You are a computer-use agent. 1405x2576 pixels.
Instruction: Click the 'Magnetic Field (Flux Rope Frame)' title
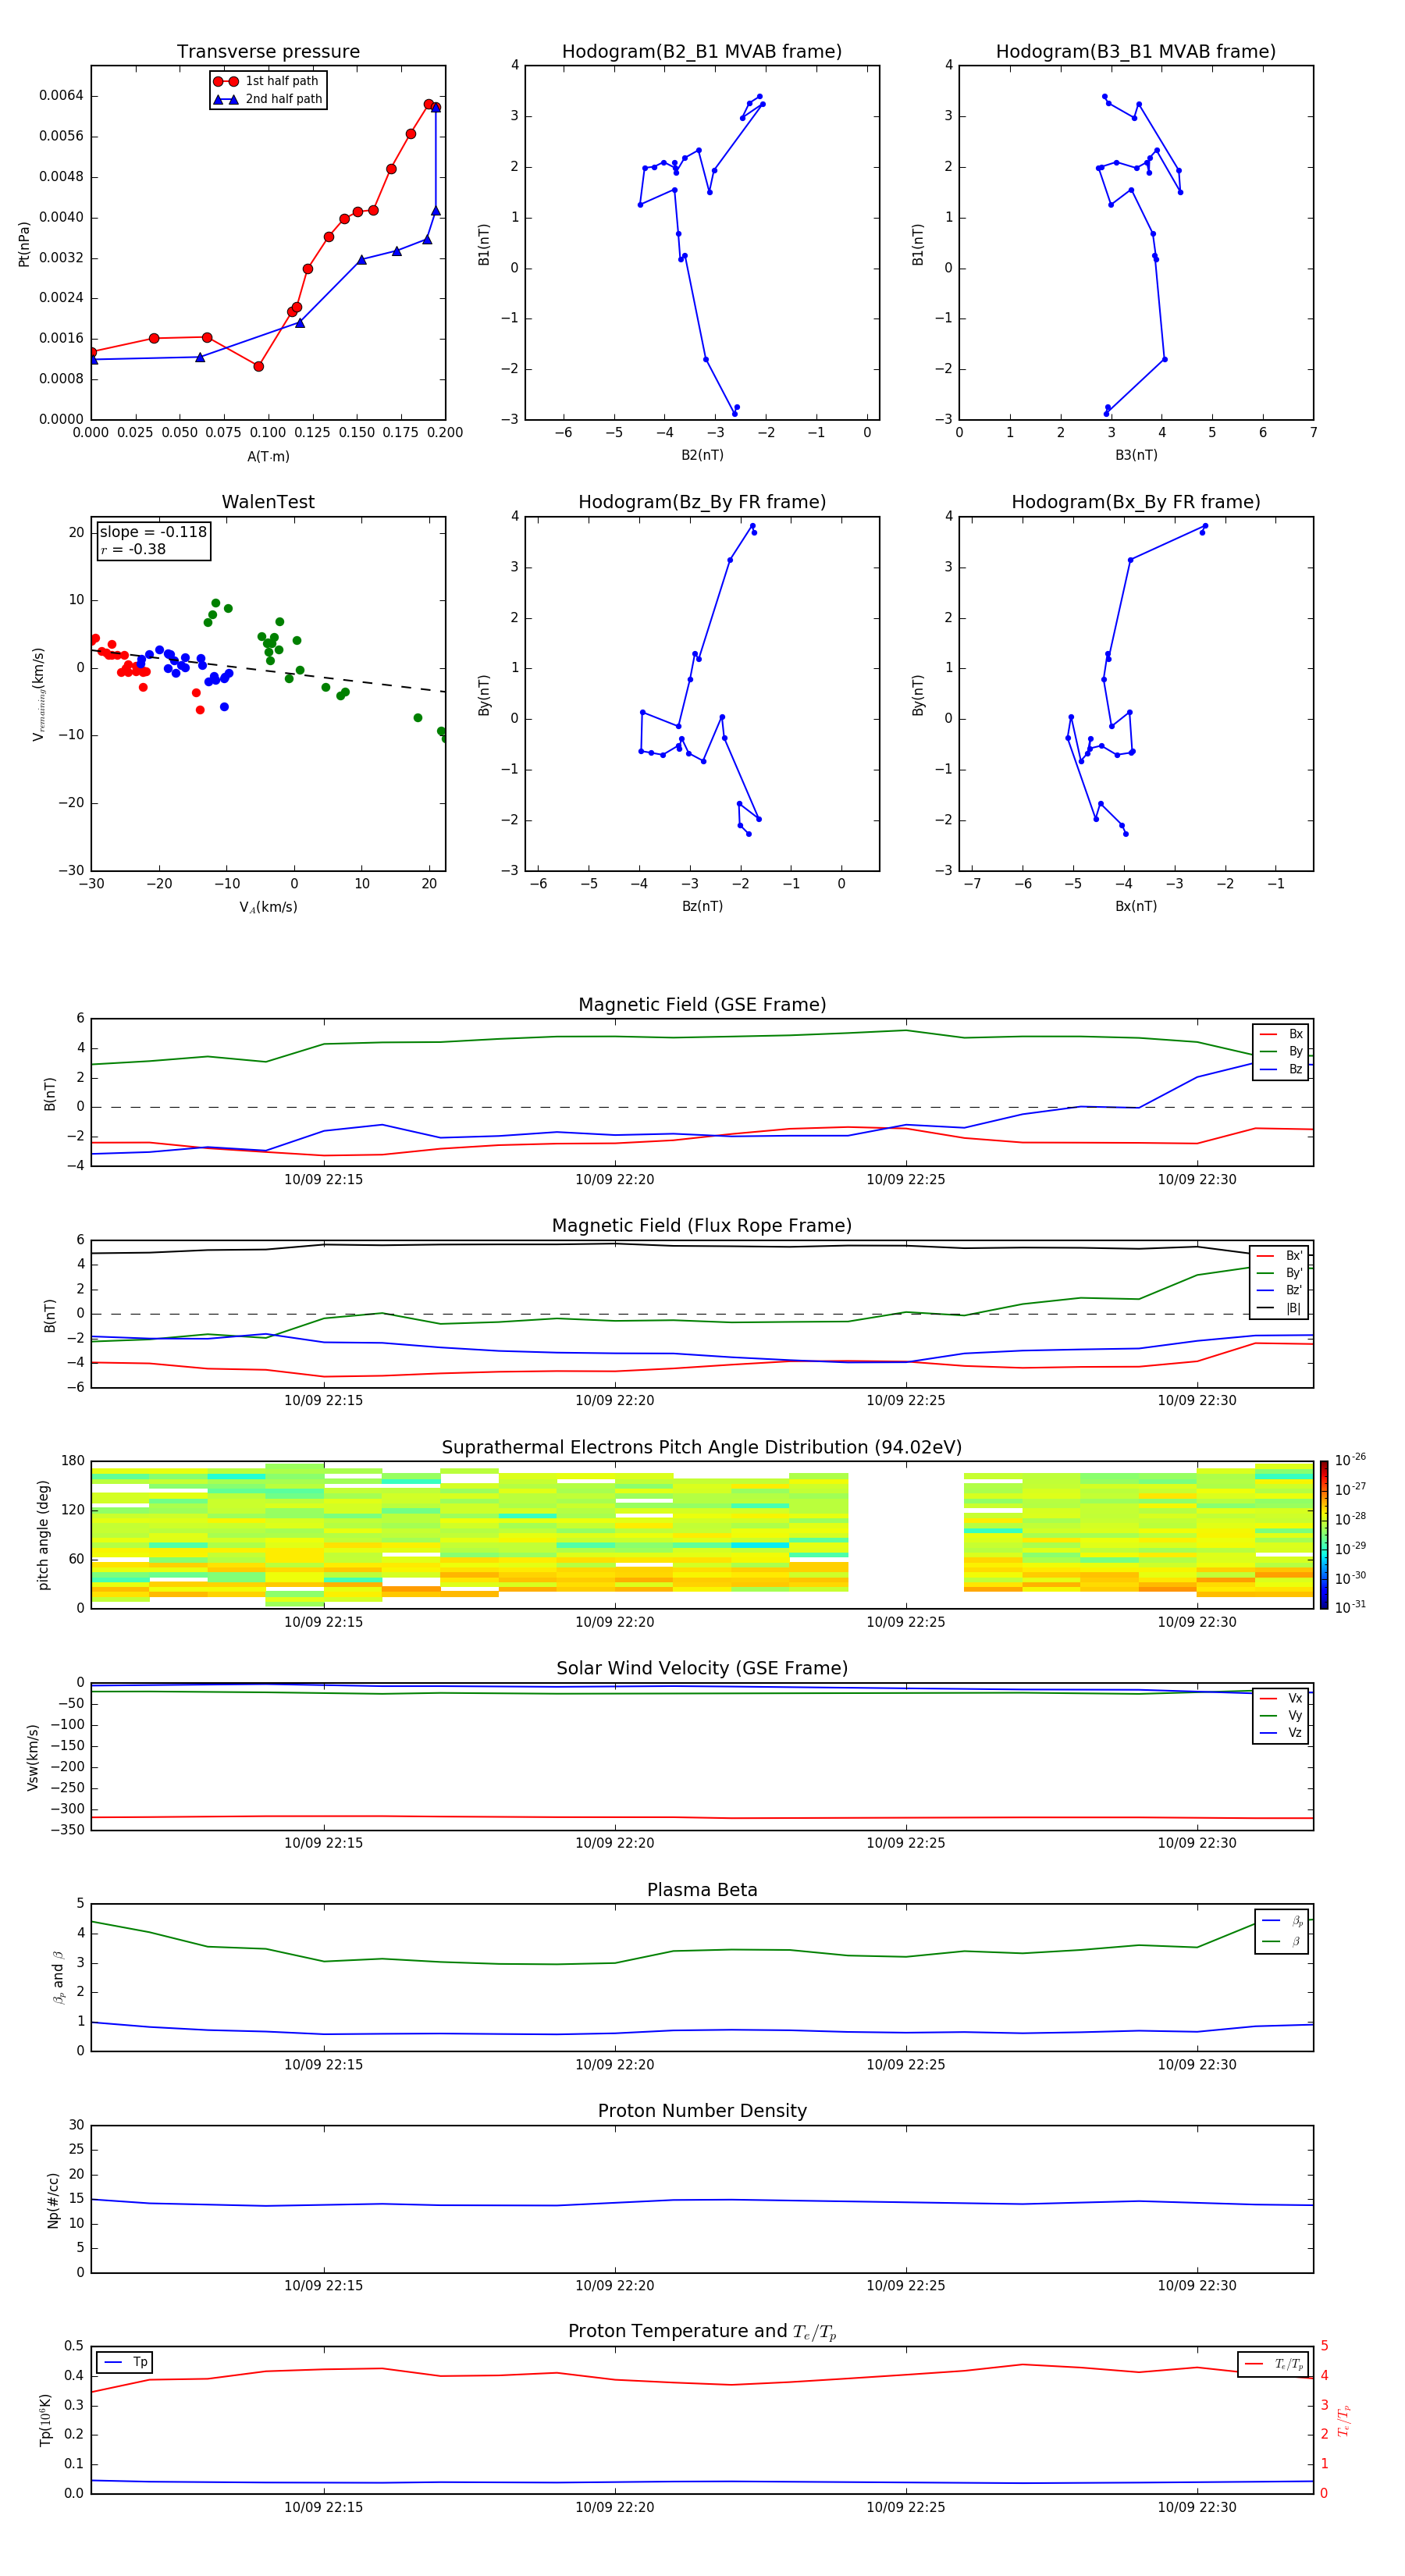click(702, 1226)
